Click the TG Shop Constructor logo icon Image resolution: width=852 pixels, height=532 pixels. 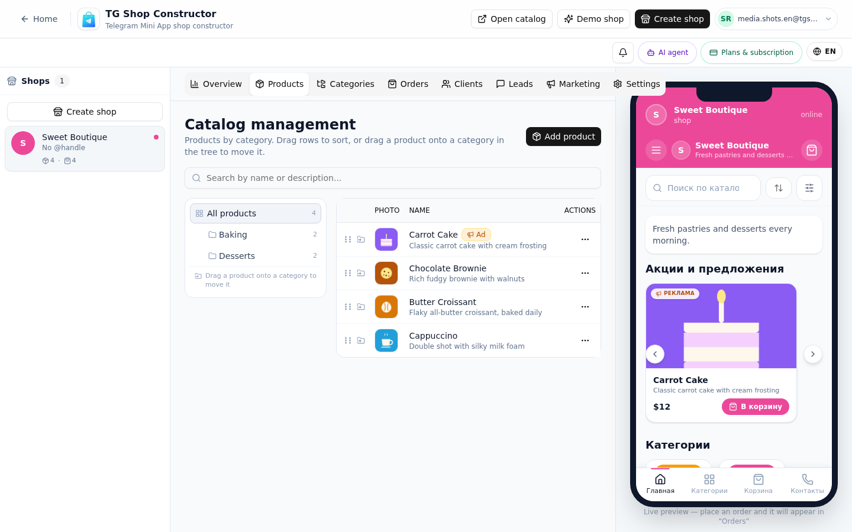pos(89,19)
